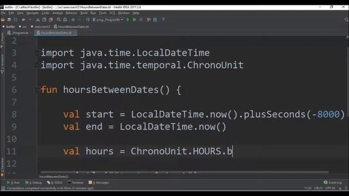The height and width of the screenshot is (196, 349).
Task: Click the Copy toolbar icon
Action: pos(44,20)
